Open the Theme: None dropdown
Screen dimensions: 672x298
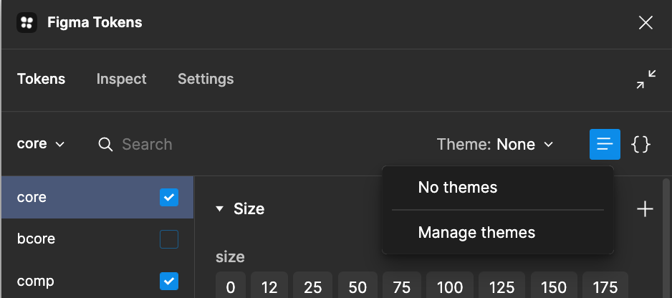[495, 145]
